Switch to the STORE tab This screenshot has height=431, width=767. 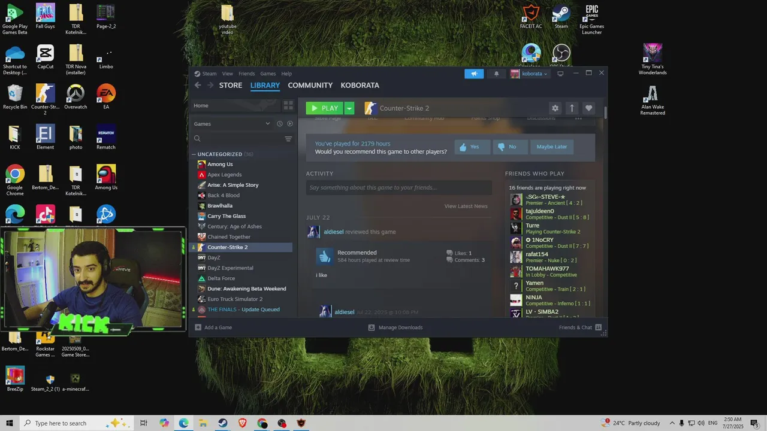[231, 85]
